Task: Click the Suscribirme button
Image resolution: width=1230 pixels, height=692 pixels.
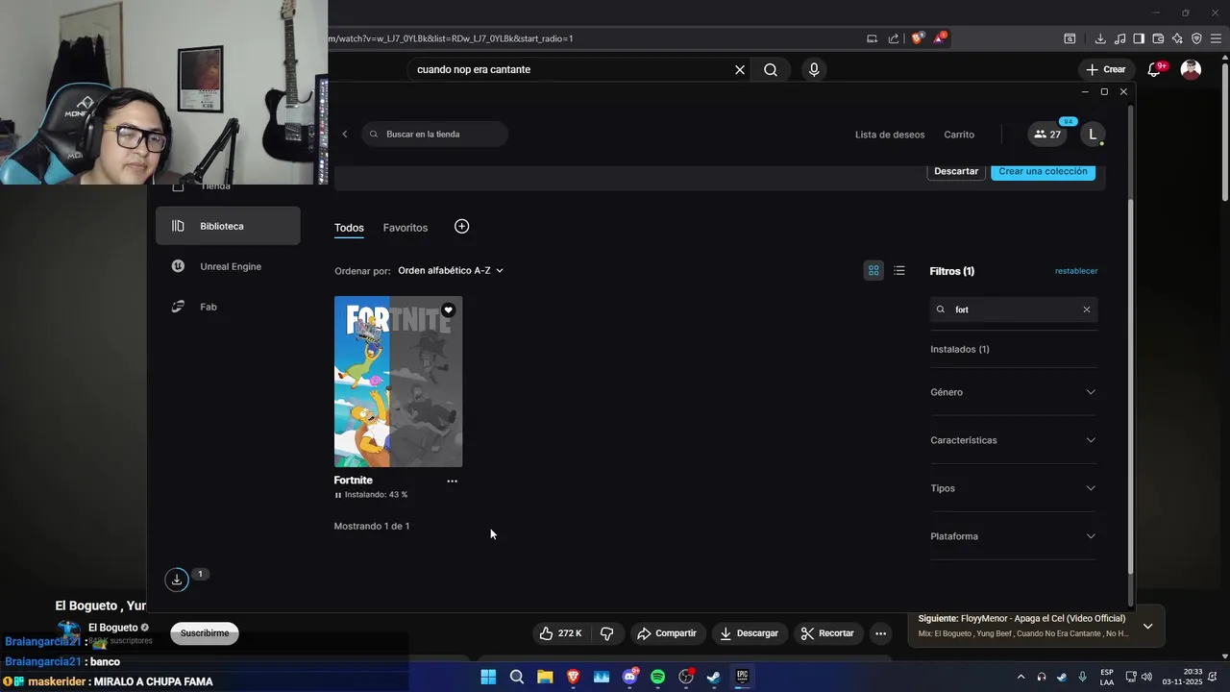Action: click(x=205, y=633)
